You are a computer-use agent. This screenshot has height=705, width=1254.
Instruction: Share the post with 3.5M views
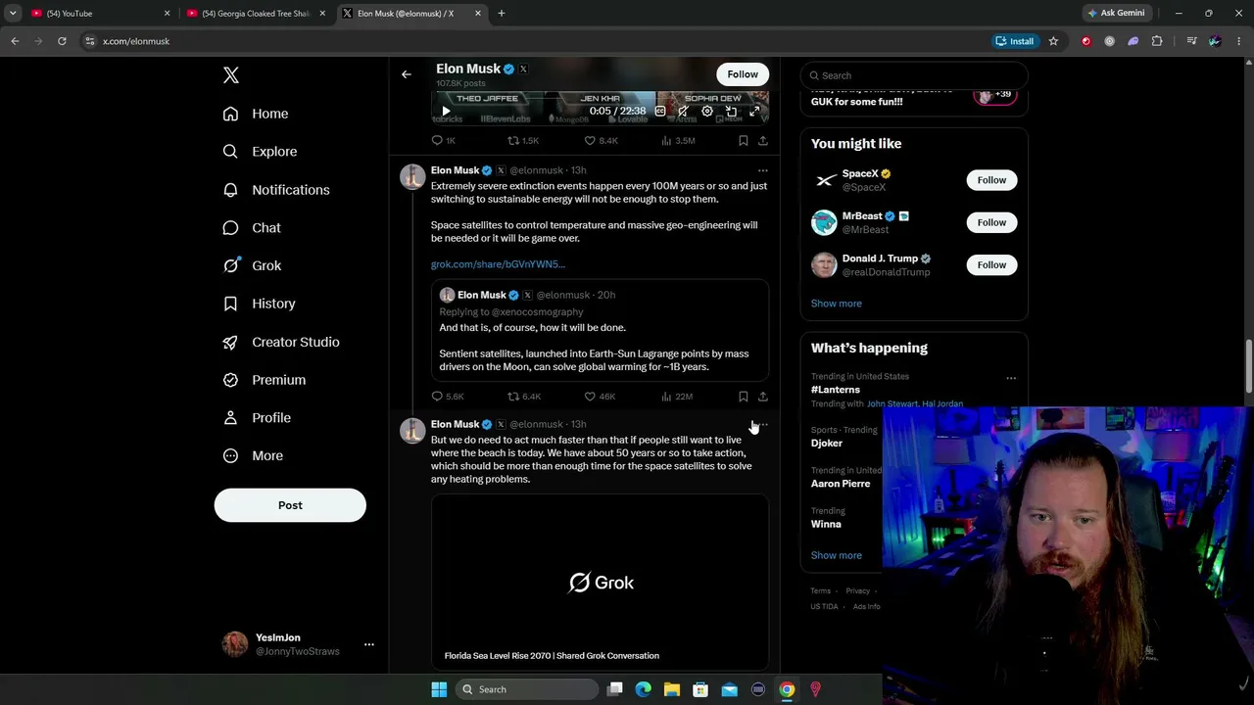763,140
